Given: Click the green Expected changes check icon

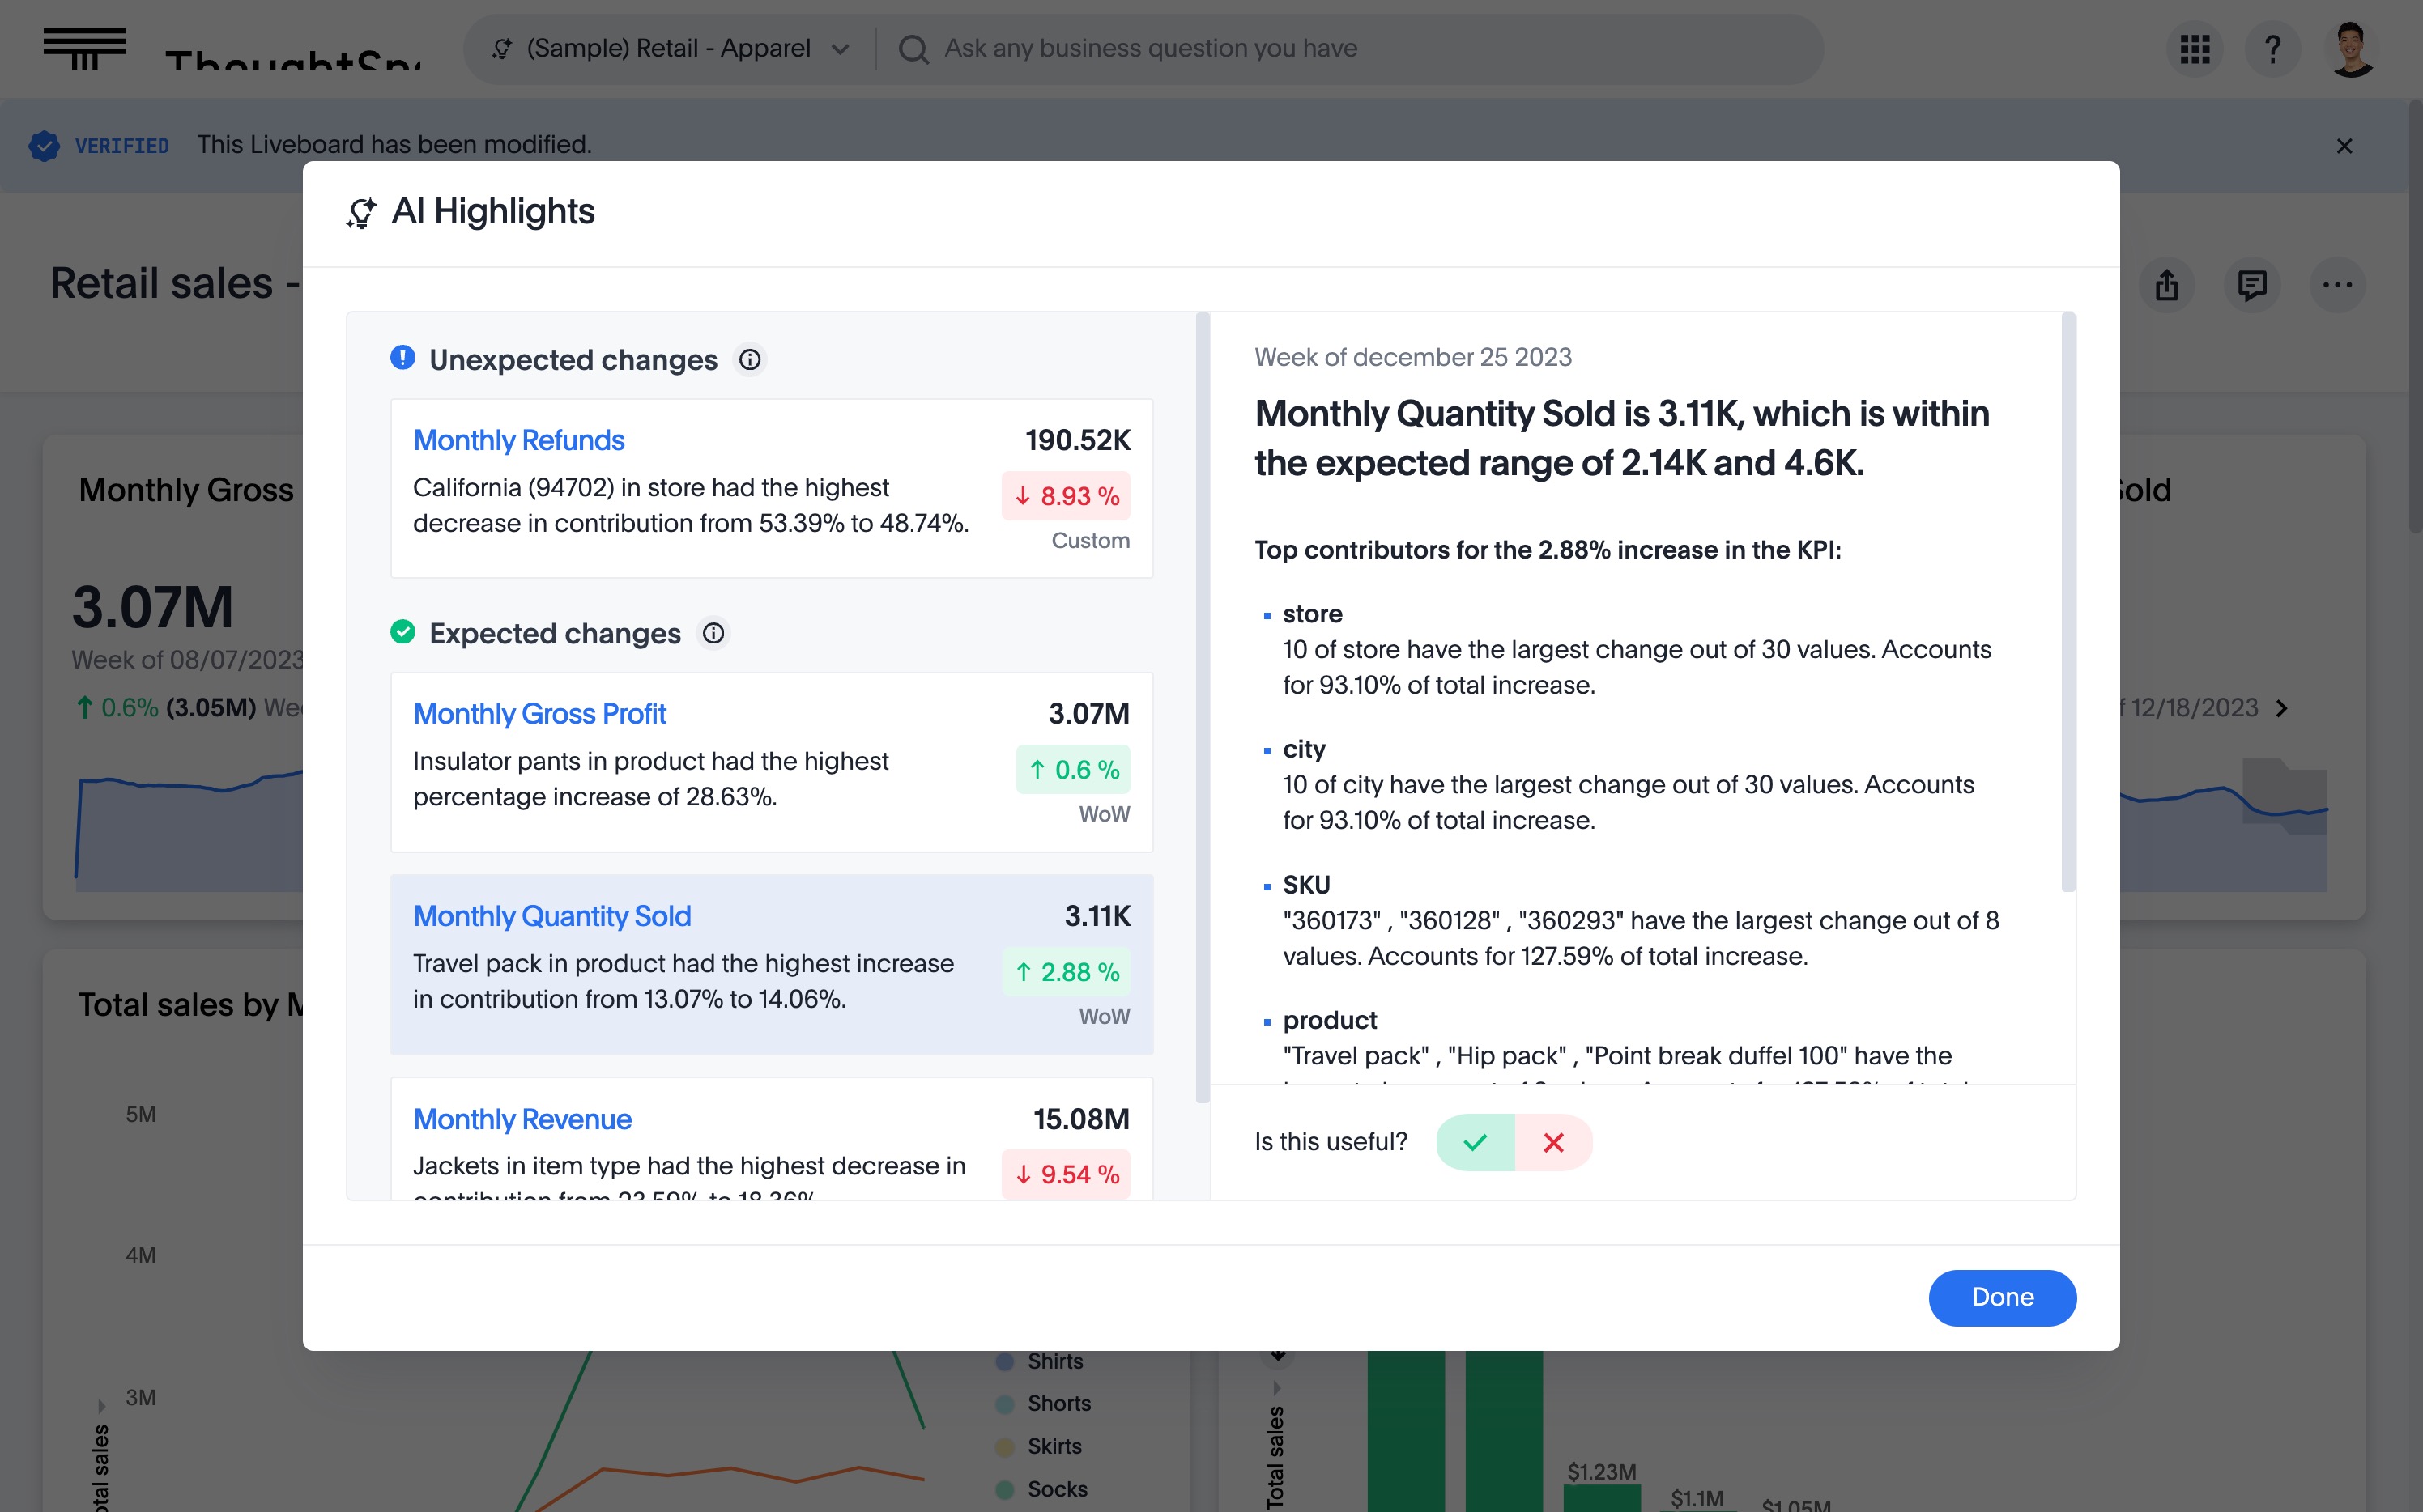Looking at the screenshot, I should click(402, 632).
